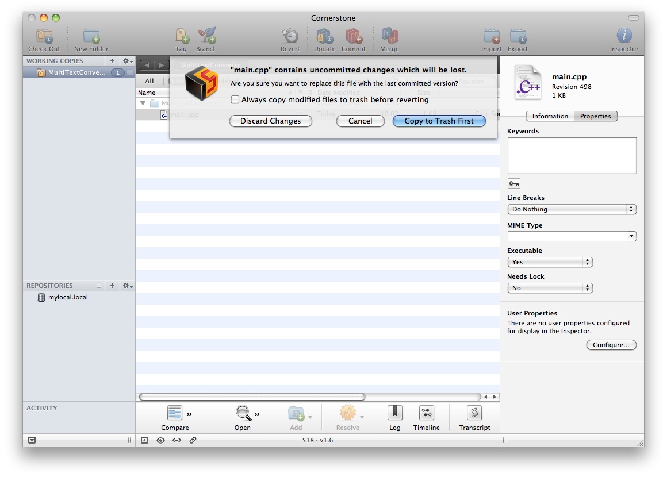This screenshot has width=667, height=481.
Task: Click the Open magnifier icon
Action: tap(244, 413)
